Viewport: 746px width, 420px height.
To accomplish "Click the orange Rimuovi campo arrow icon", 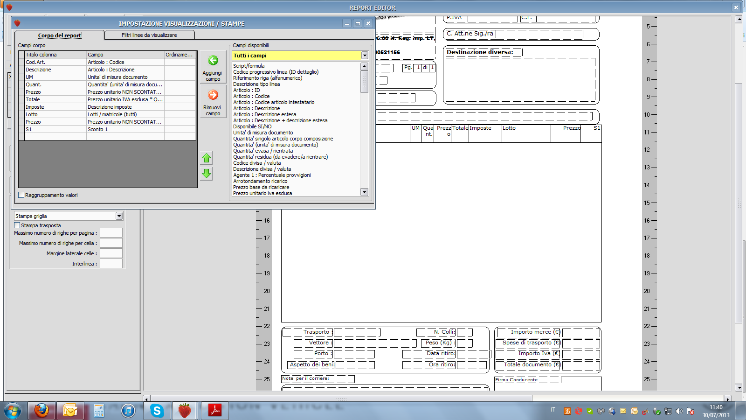I will (213, 95).
